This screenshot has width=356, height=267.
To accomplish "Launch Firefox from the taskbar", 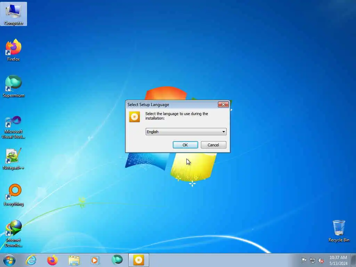I will [x=52, y=260].
